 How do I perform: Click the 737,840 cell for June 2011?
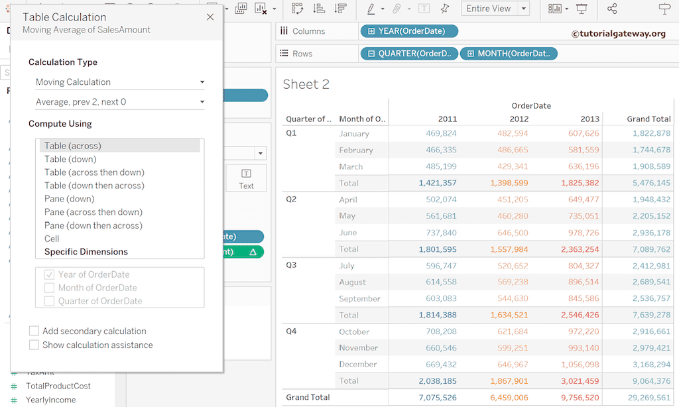pos(441,233)
